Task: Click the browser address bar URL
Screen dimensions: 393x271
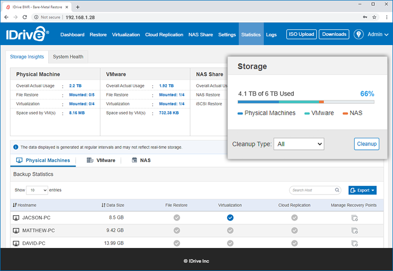Action: 80,17
